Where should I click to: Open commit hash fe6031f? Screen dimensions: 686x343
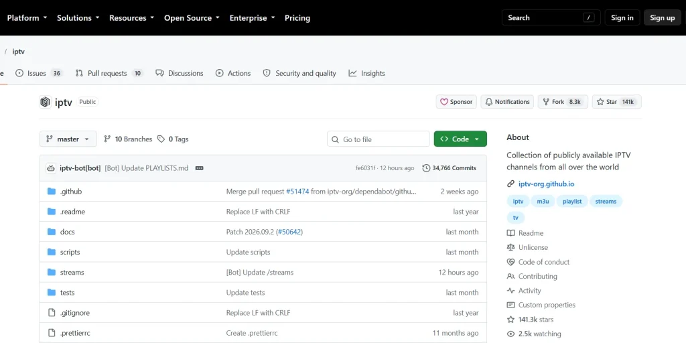coord(365,168)
